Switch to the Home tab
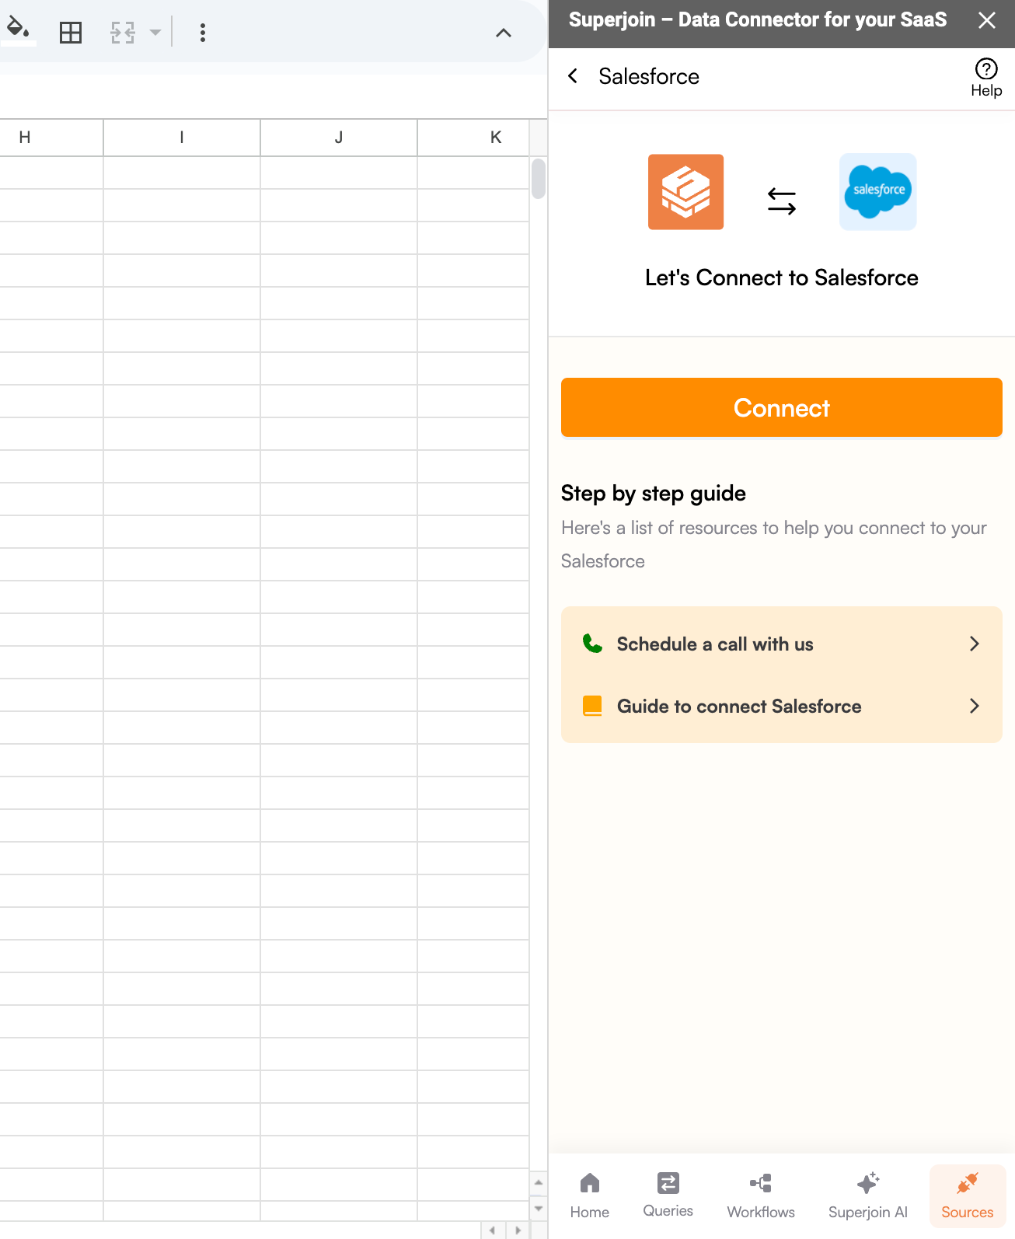Image resolution: width=1015 pixels, height=1239 pixels. click(x=590, y=1195)
